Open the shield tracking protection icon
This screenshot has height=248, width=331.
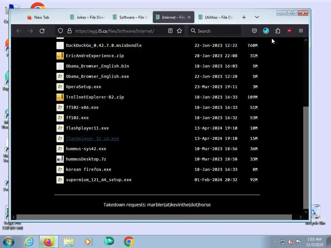(x=60, y=31)
